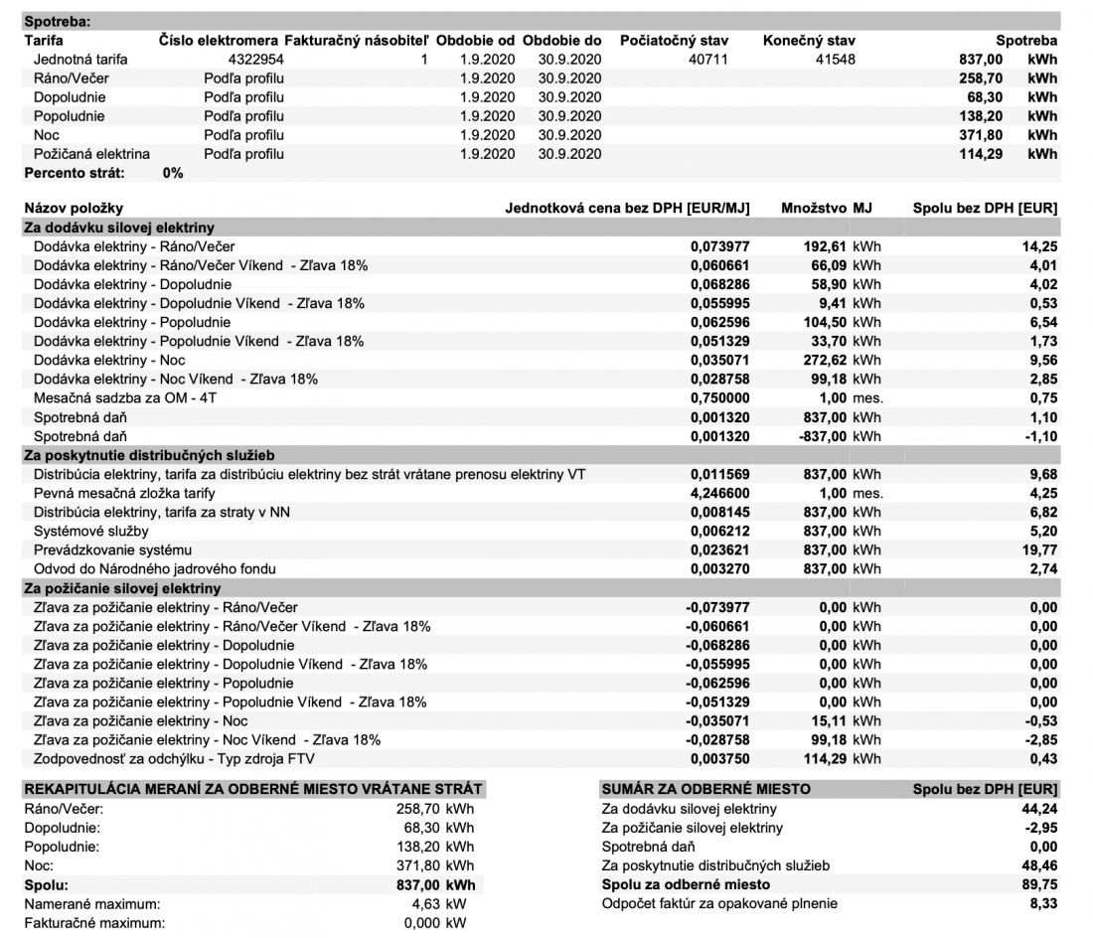Select the "Požičaná elektrina" tariff row label
The width and height of the screenshot is (1093, 938).
click(91, 154)
